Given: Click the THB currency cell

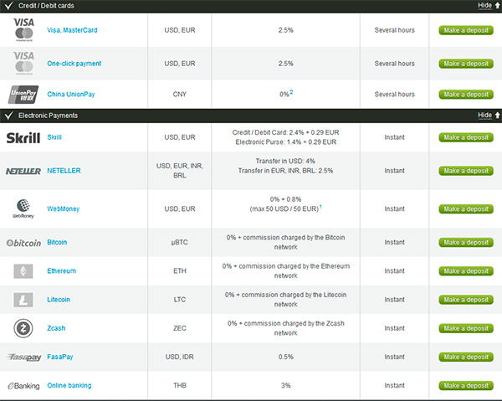Looking at the screenshot, I should pos(180,385).
